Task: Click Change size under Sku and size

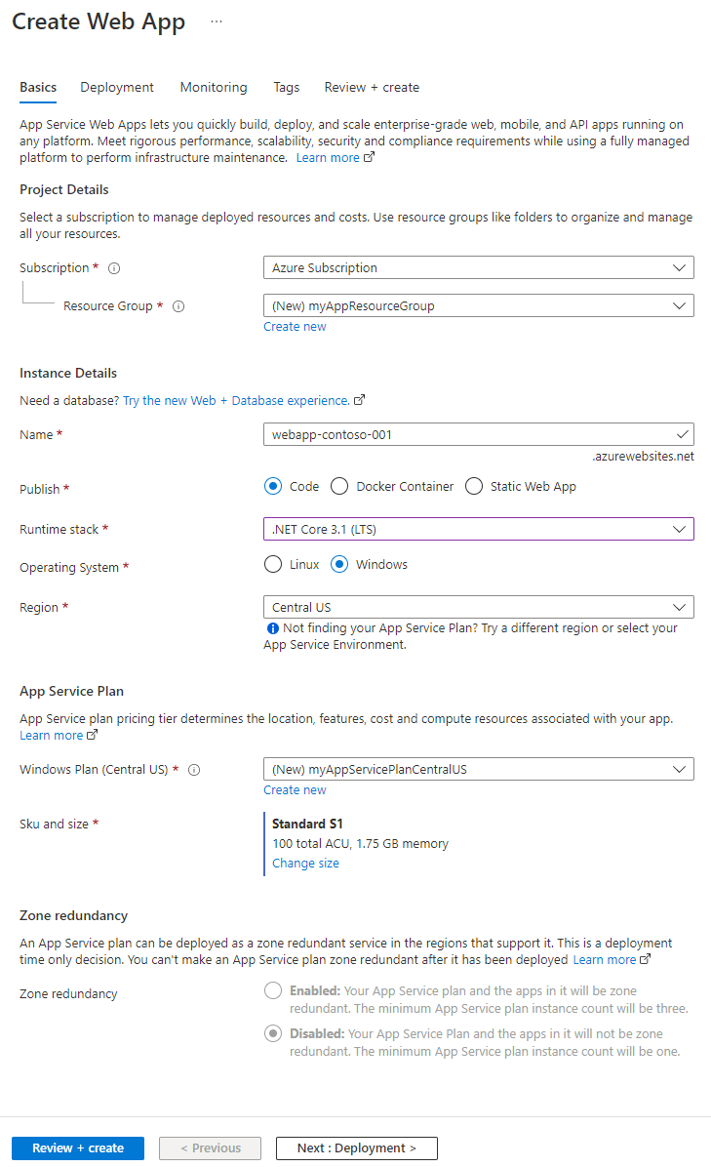Action: [x=305, y=863]
